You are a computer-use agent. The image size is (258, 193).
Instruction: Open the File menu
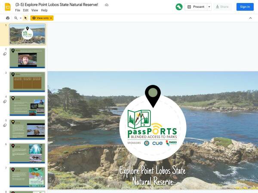coord(18,10)
